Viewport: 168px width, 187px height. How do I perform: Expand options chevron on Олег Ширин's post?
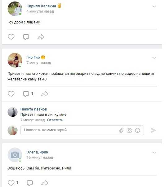(x=154, y=153)
